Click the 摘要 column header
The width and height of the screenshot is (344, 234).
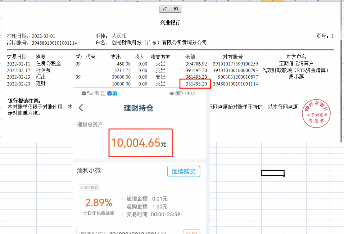point(41,57)
